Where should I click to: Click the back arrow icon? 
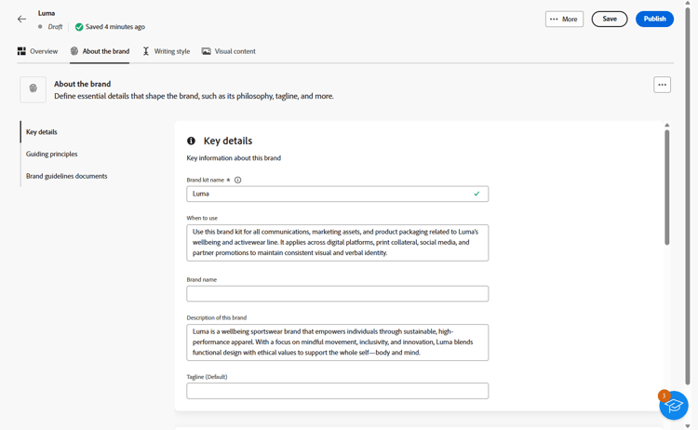tap(21, 19)
